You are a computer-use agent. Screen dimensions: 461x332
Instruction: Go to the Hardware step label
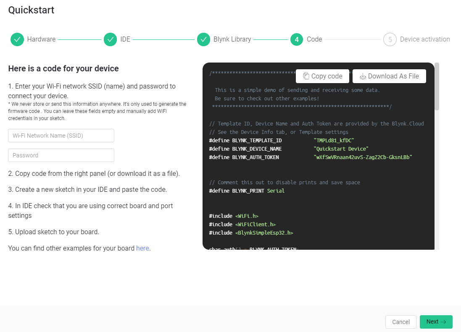click(x=41, y=39)
